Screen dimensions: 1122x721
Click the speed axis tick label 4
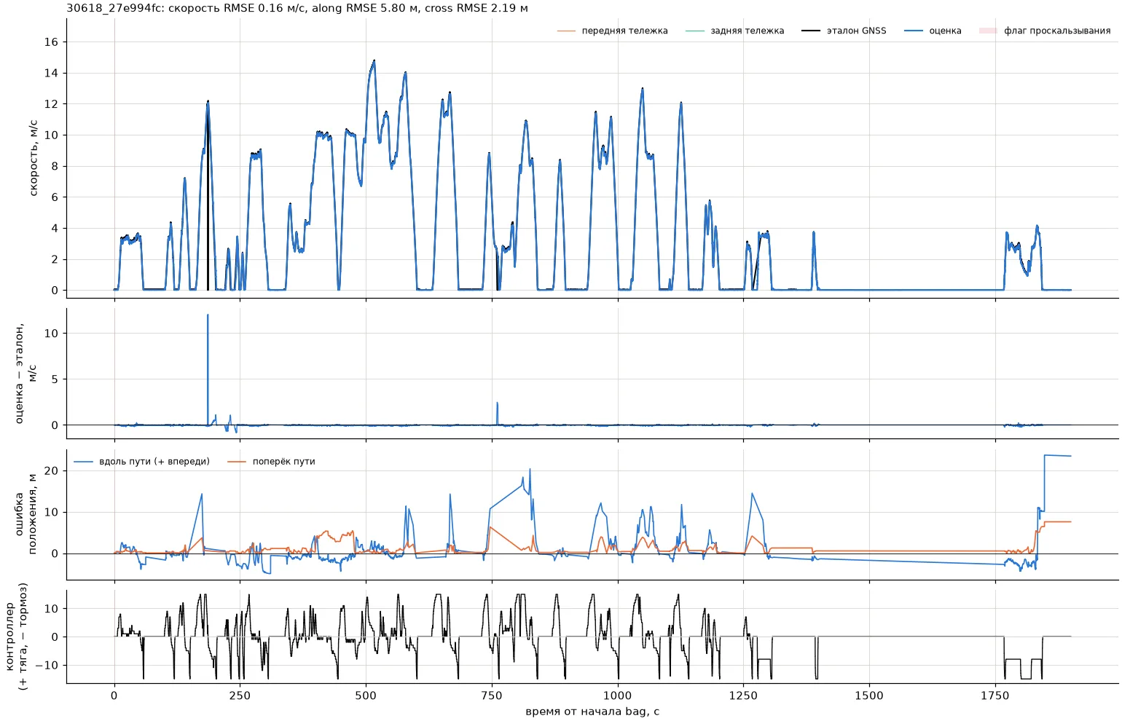click(55, 229)
